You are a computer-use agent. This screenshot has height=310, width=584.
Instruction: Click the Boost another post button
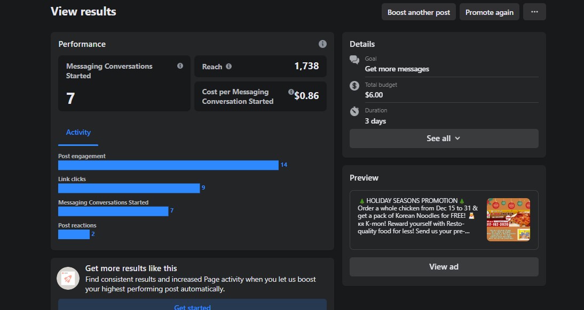coord(419,12)
